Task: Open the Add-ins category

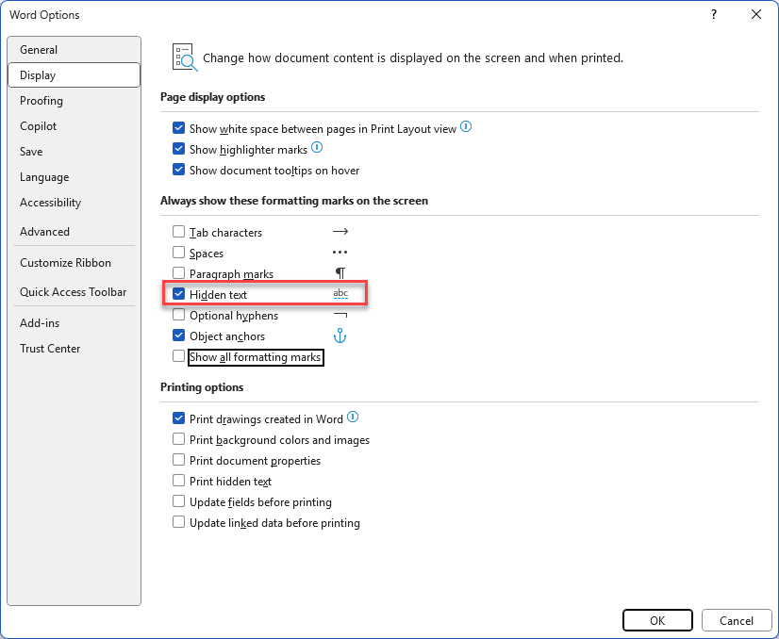Action: tap(74, 323)
